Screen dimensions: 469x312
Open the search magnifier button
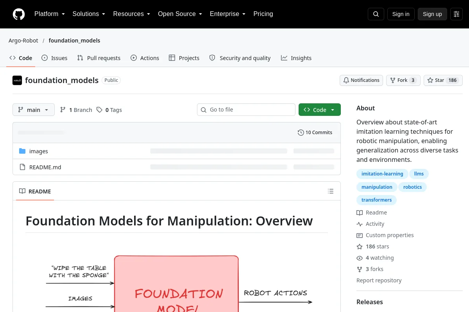(376, 14)
